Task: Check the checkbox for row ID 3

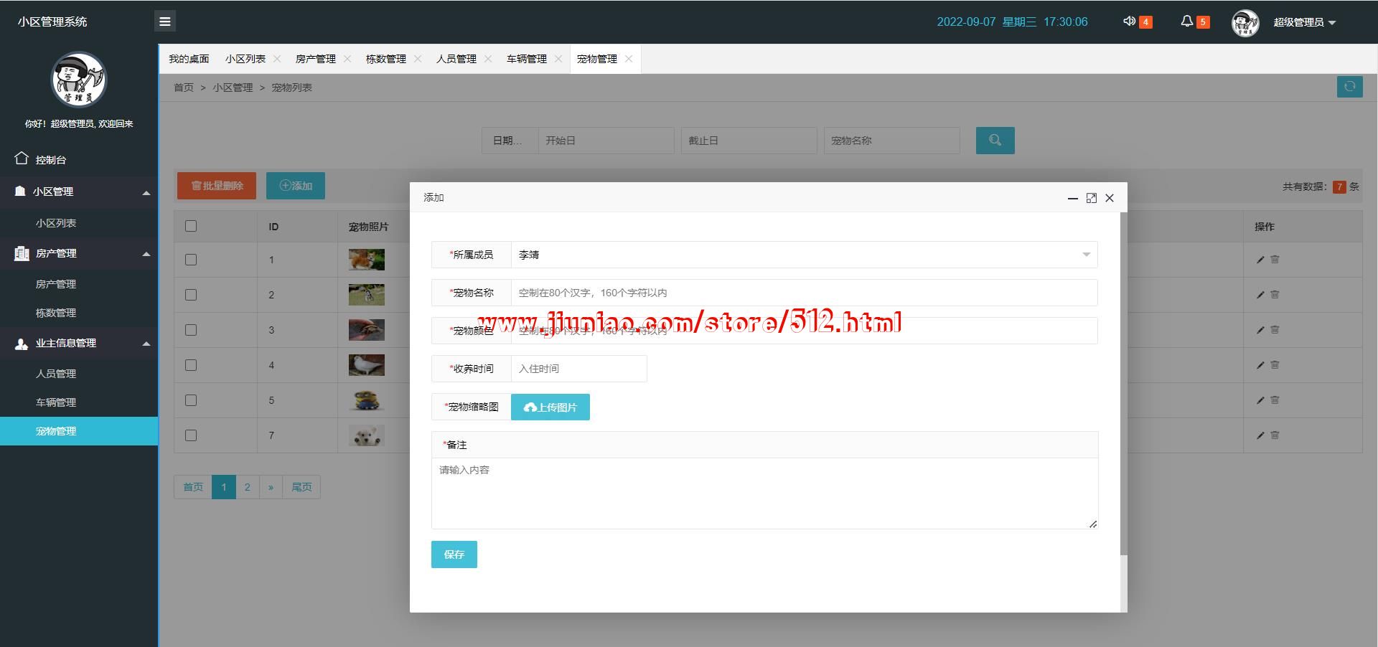Action: click(191, 330)
